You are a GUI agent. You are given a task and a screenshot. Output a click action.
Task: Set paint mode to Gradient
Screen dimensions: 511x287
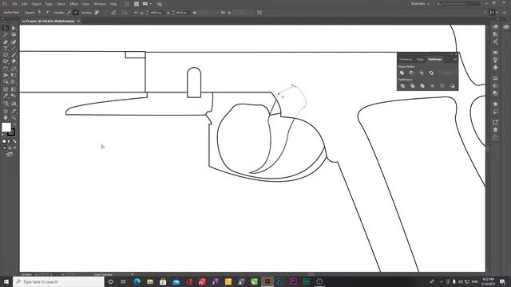click(x=9, y=141)
